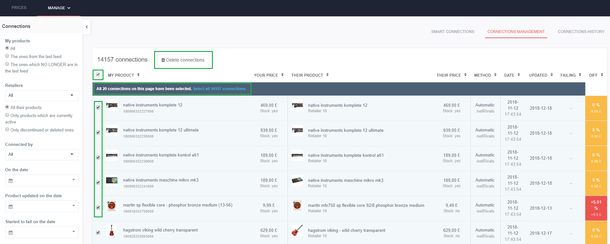The width and height of the screenshot is (610, 244).
Task: Click Delete connections button
Action: click(183, 60)
